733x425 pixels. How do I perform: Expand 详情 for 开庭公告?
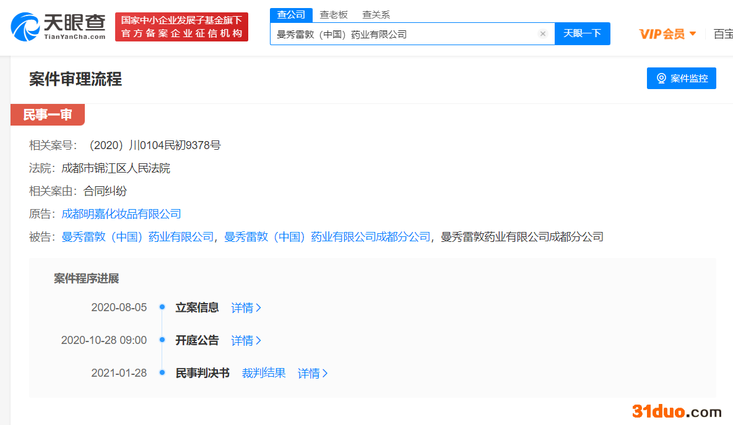tap(246, 340)
